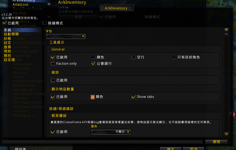Open the 警告 dropdown showing 不顯示
Viewport: 236px width, 150px height.
pos(111,132)
